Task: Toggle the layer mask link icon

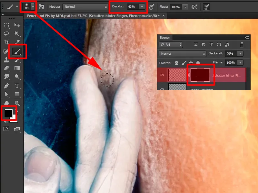Action: pos(189,75)
